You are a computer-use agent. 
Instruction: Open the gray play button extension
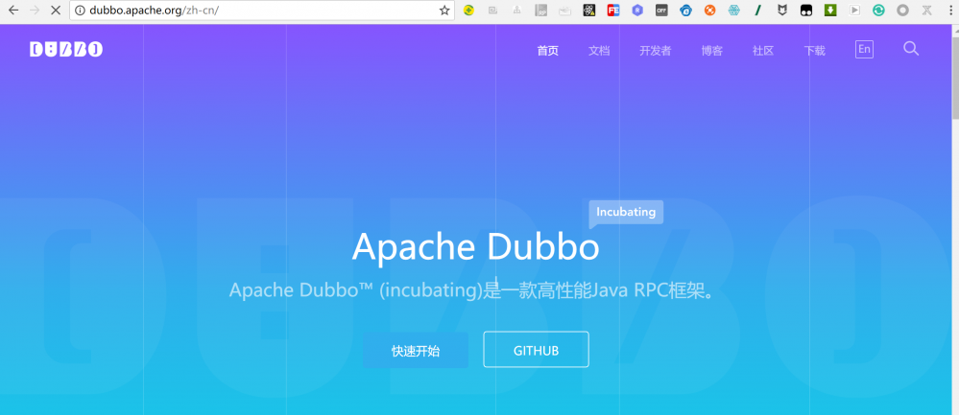click(x=854, y=11)
